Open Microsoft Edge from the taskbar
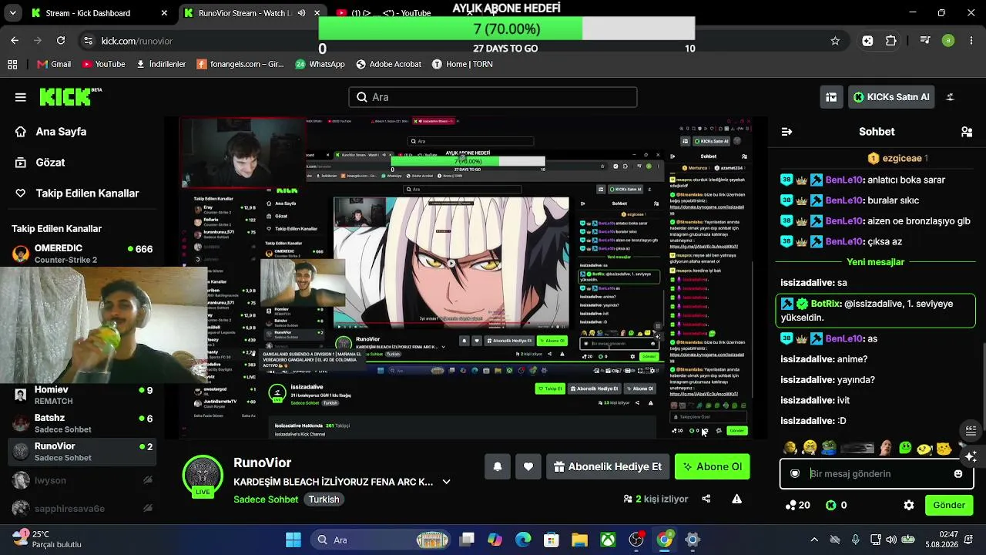 523,540
